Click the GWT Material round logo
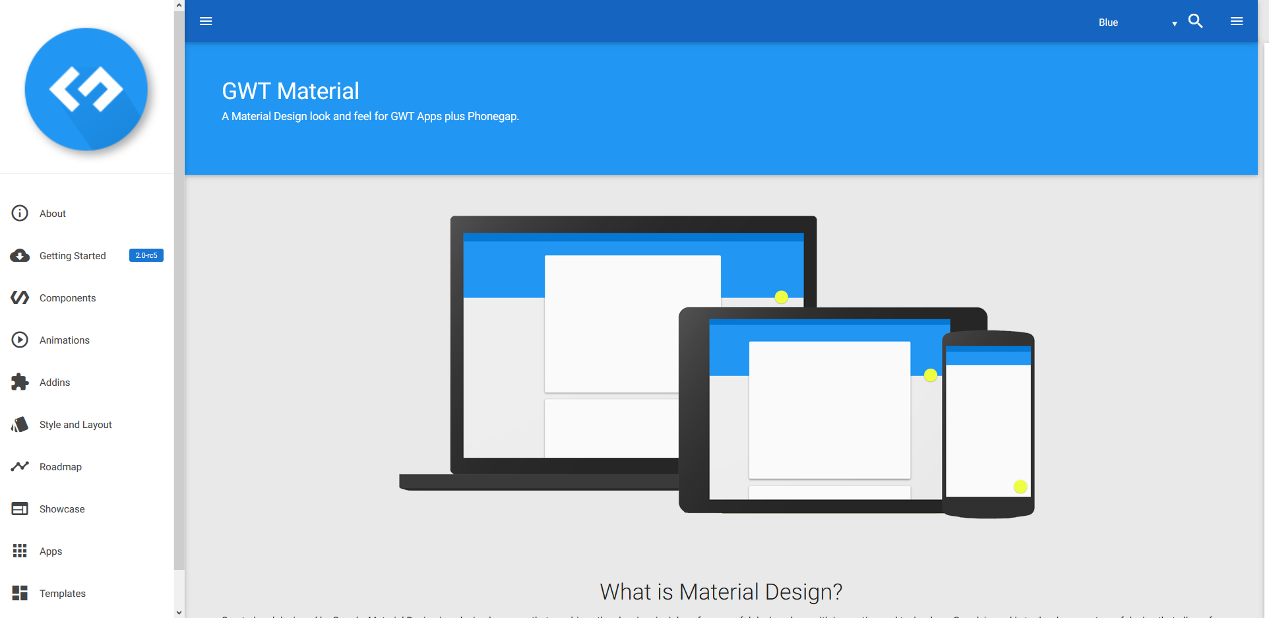The width and height of the screenshot is (1269, 618). point(86,89)
